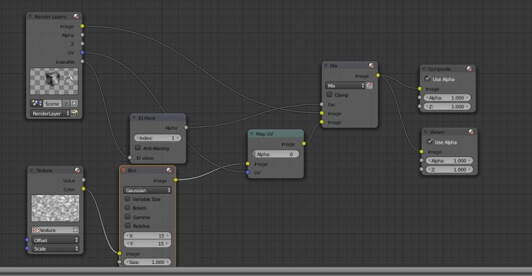Collapse the Mix node

click(326, 66)
